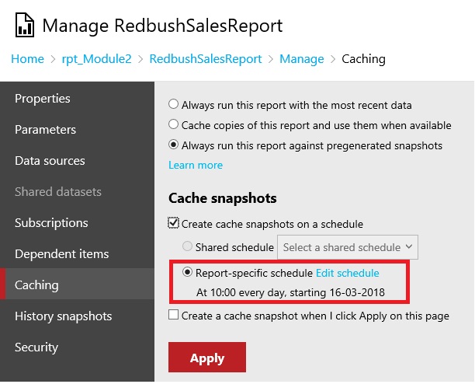Select run against pregenerated snapshots option
Viewport: 475px width, 384px height.
pyautogui.click(x=174, y=145)
